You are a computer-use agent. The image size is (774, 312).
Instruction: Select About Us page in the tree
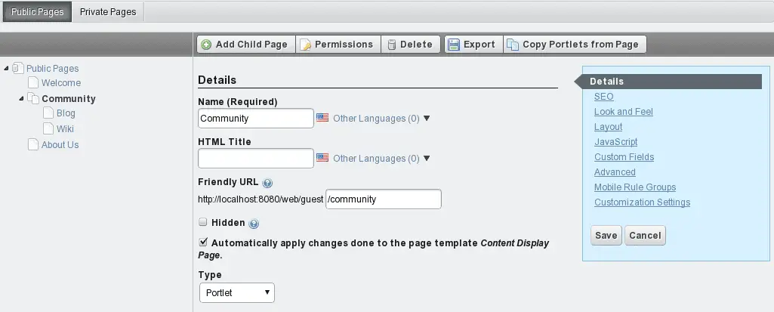pyautogui.click(x=60, y=144)
